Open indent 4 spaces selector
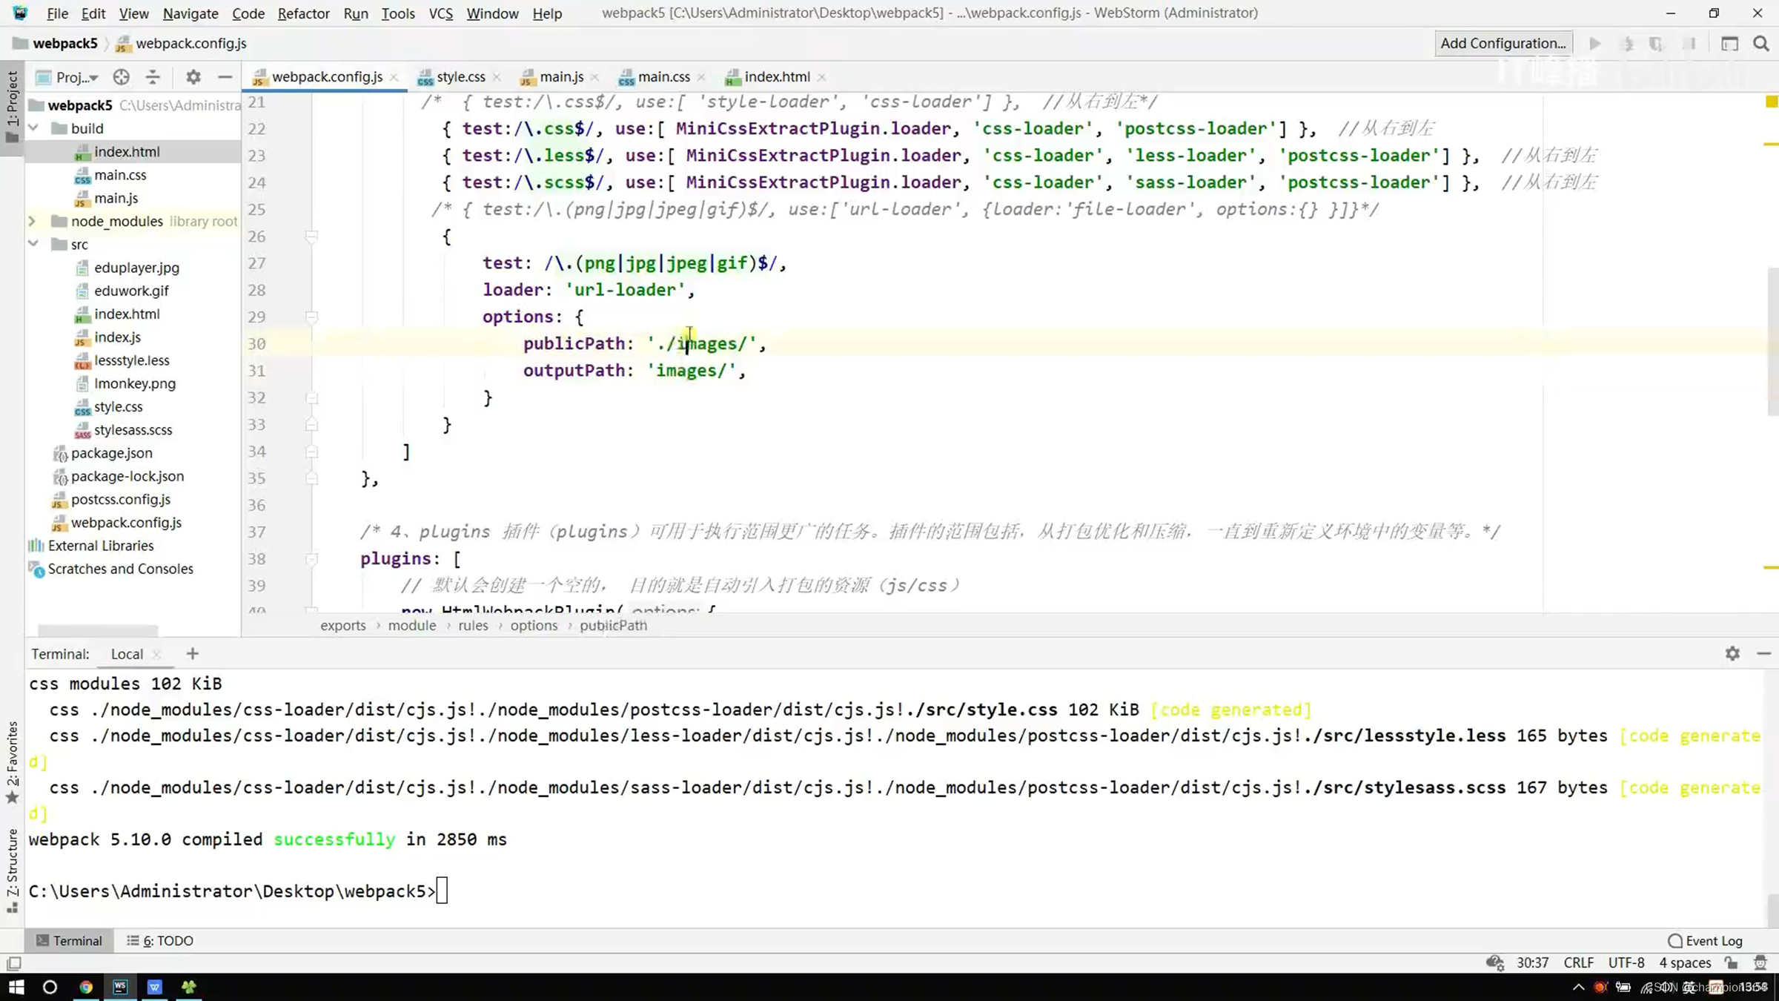This screenshot has height=1001, width=1779. [x=1685, y=962]
